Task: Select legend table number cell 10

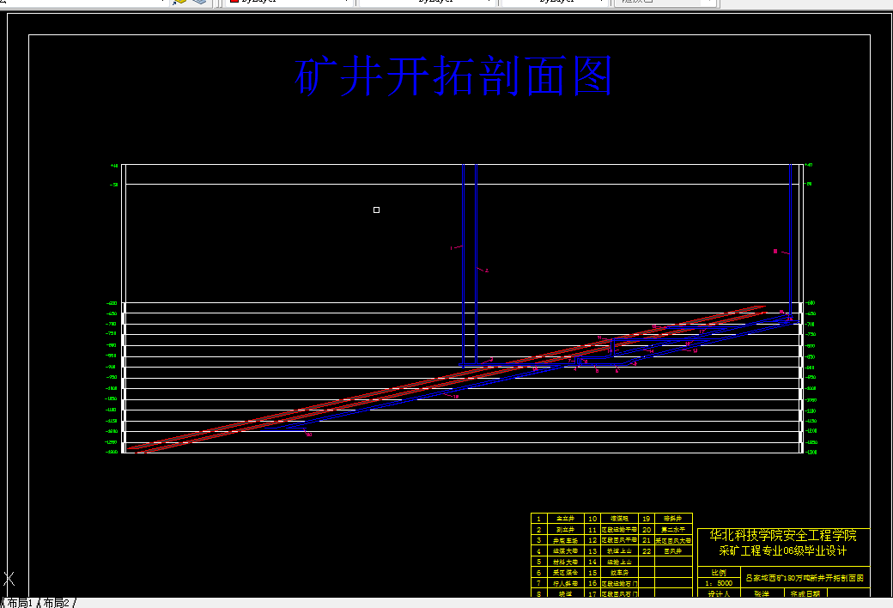Action: (x=592, y=519)
